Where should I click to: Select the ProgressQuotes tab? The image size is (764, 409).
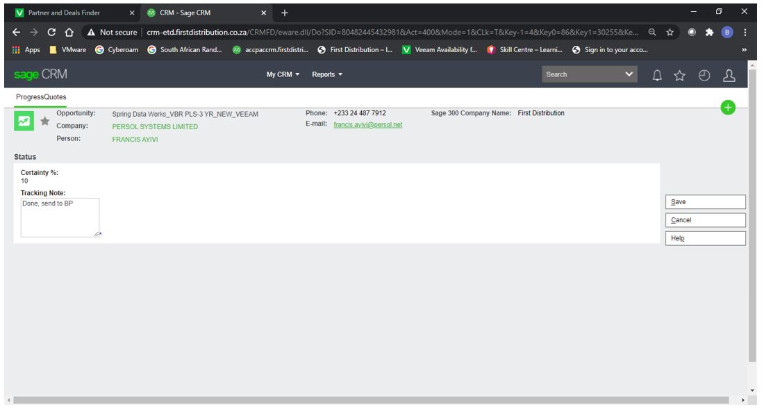(41, 97)
